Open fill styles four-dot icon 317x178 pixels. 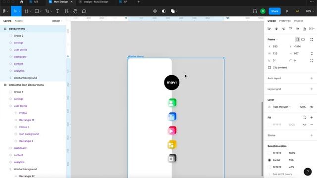pyautogui.click(x=305, y=118)
